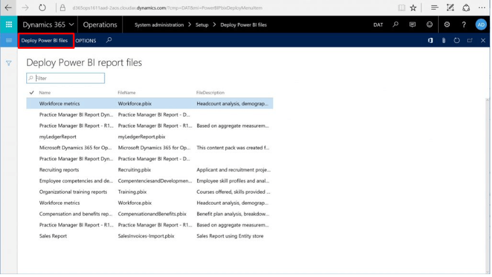
Task: Sort by FileDescription column header
Action: click(210, 92)
